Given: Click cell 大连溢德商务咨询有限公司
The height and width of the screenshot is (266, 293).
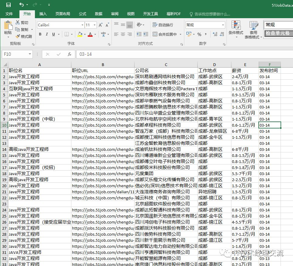Looking at the screenshot, I should [166, 192].
